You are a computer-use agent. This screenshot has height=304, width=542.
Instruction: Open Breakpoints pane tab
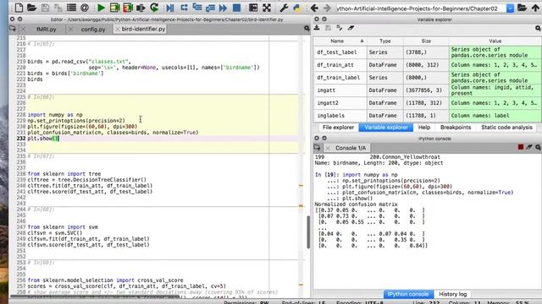tap(456, 128)
